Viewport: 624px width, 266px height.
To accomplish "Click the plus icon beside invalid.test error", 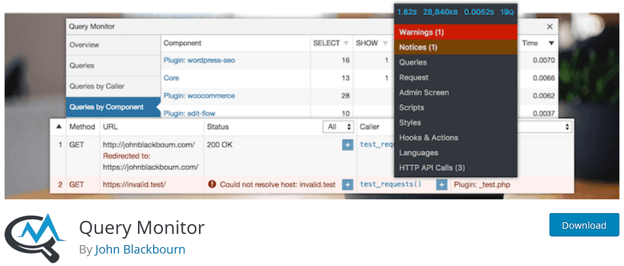I will point(347,185).
